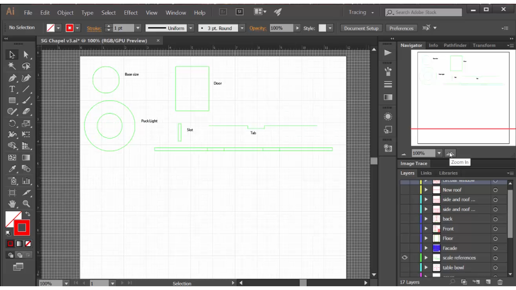
Task: Grab the Hand tool
Action: point(12,204)
